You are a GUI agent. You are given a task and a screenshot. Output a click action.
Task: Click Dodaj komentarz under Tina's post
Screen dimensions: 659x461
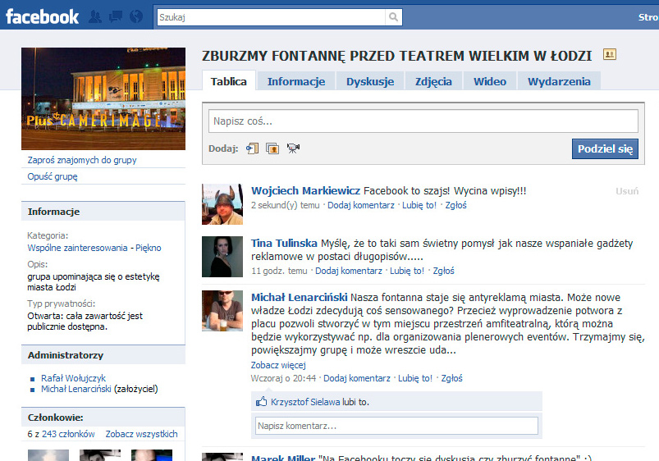[x=349, y=271]
